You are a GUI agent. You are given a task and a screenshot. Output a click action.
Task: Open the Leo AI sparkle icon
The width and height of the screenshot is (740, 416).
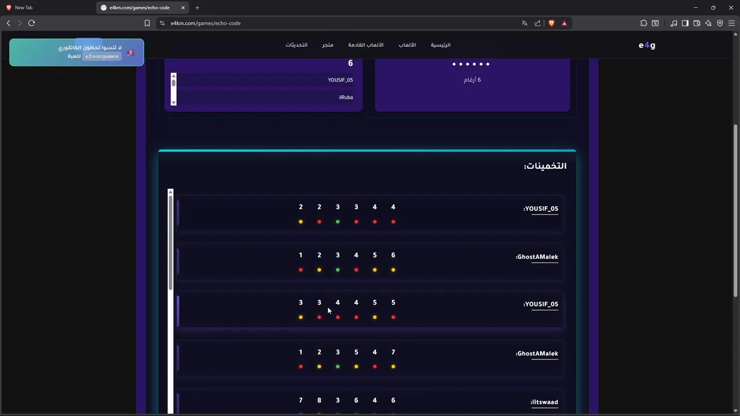(x=708, y=23)
